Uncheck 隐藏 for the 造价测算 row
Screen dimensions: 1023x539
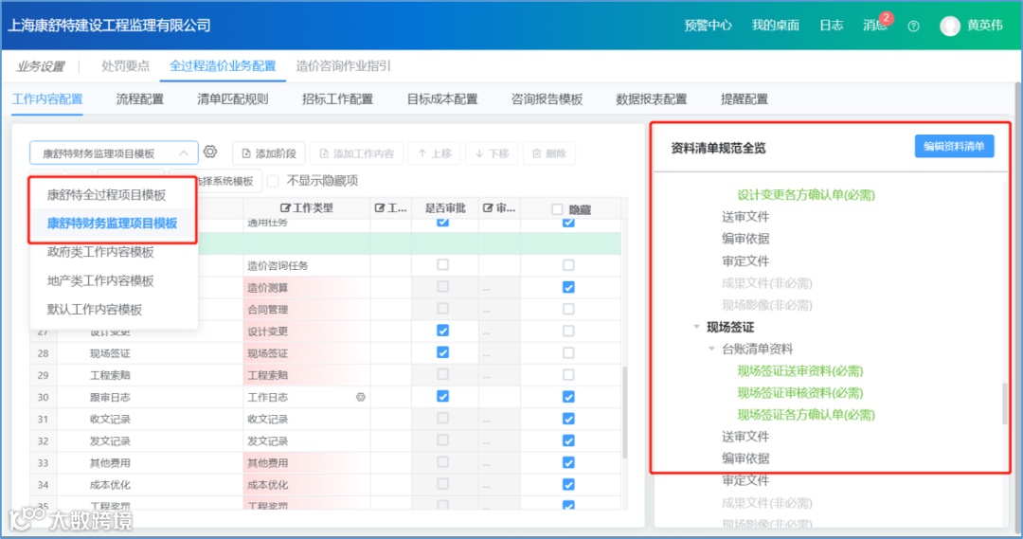(x=568, y=287)
